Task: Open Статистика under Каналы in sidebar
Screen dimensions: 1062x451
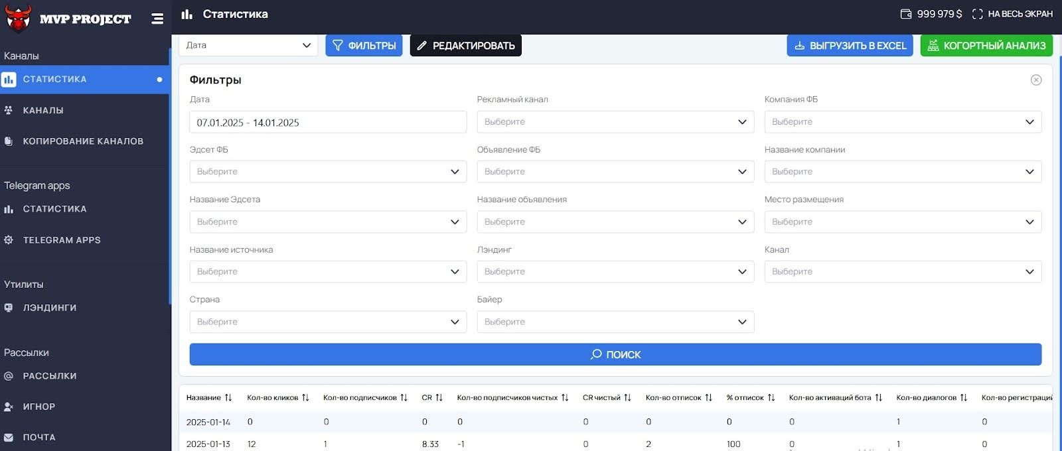Action: [x=84, y=80]
